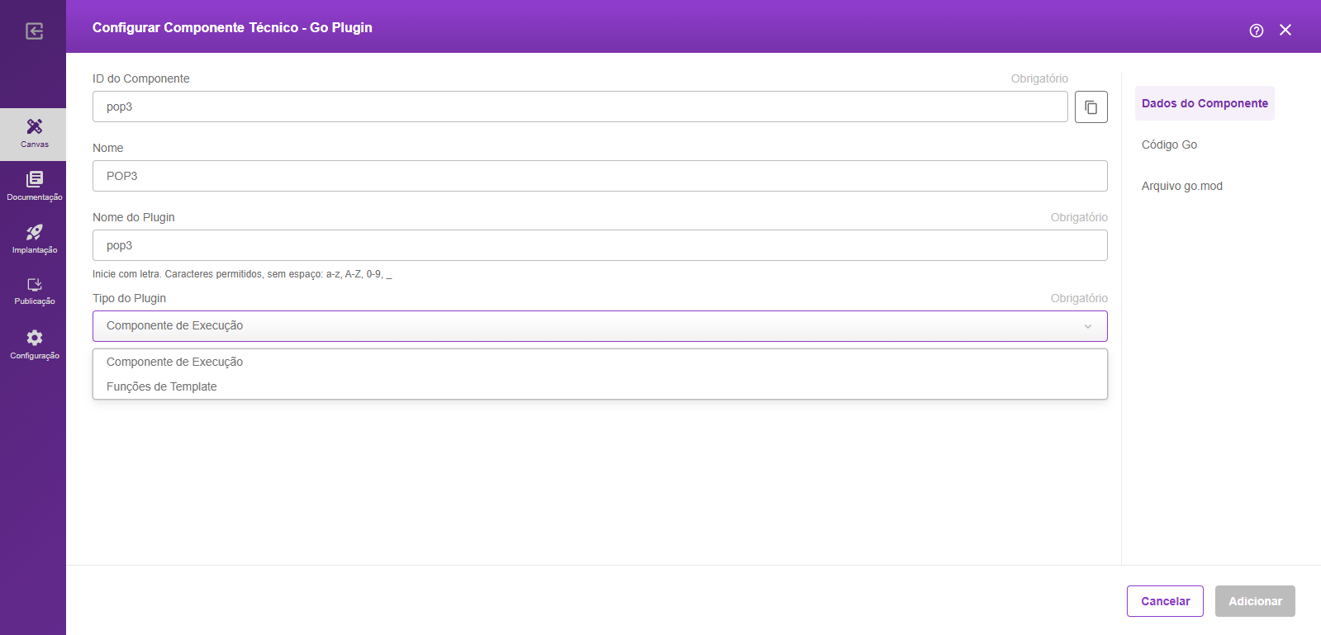Open the Canvas section

point(34,133)
